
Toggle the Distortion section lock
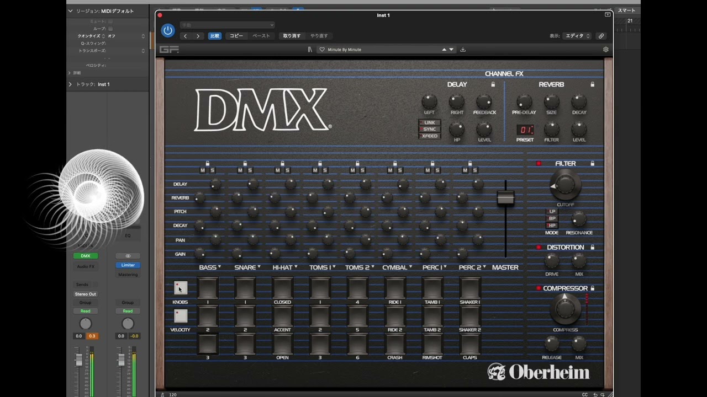(593, 247)
